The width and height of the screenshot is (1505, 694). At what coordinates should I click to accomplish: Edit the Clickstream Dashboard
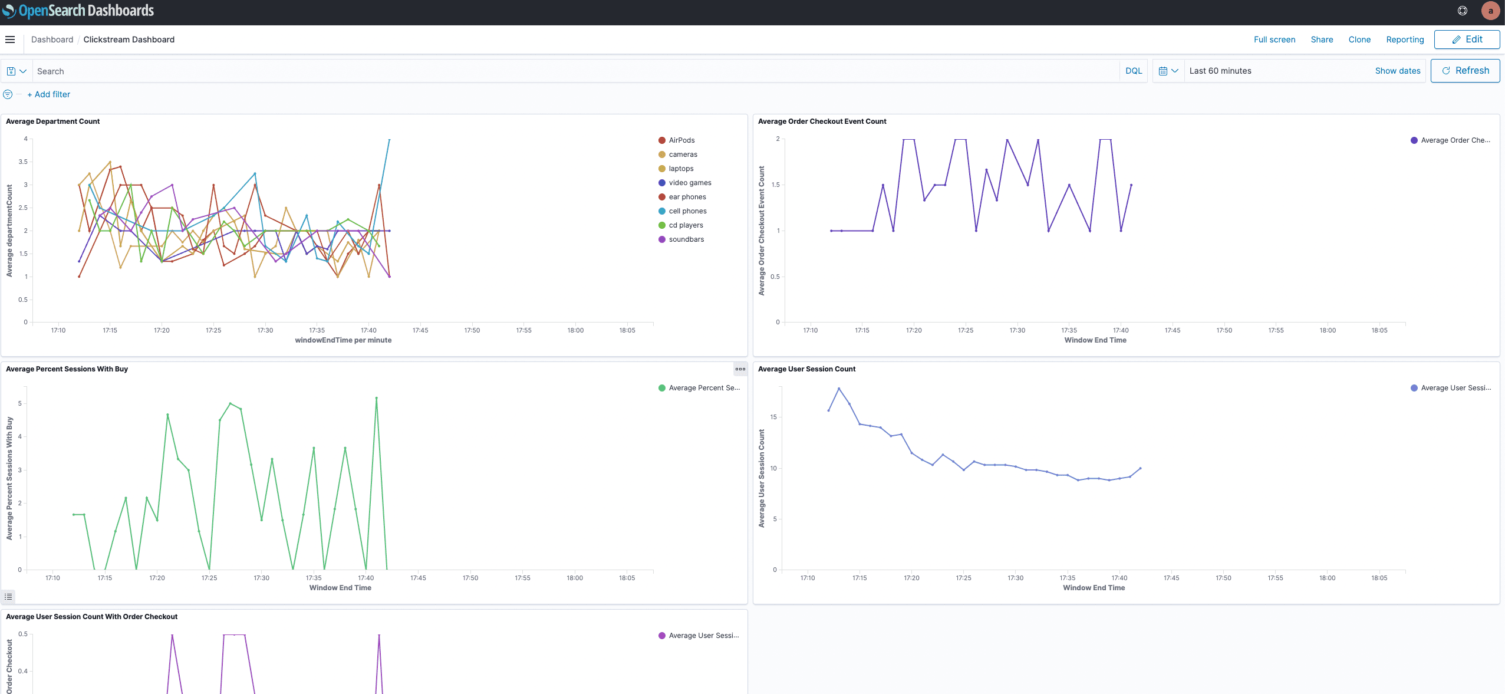[1467, 40]
